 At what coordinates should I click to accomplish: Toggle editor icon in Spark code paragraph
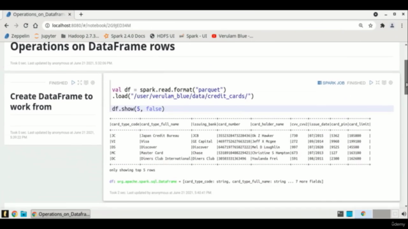377,83
